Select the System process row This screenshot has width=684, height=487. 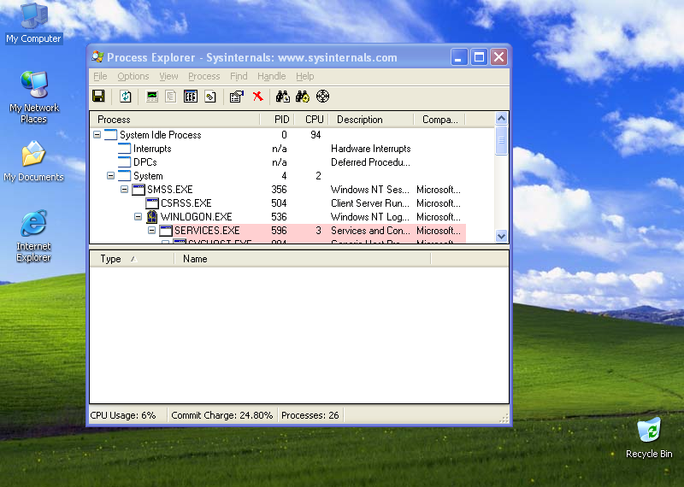pyautogui.click(x=279, y=176)
